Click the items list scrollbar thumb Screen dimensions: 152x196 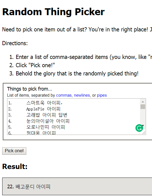point(143,107)
